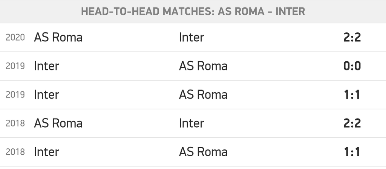Image resolution: width=386 pixels, height=169 pixels.
Task: Click AS Roma in the 2019 1:1 match row
Action: [x=203, y=94]
